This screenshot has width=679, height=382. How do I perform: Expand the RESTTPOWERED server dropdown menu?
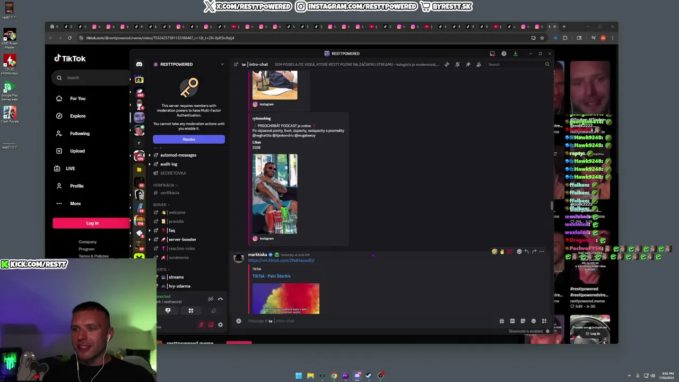(222, 64)
